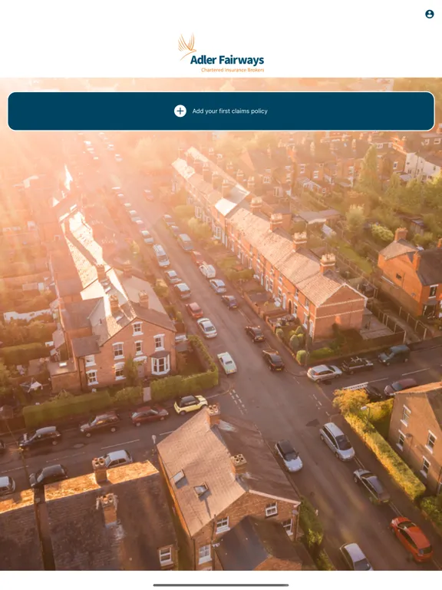The image size is (442, 590).
Task: Tap the home indicator bar
Action: (221, 585)
